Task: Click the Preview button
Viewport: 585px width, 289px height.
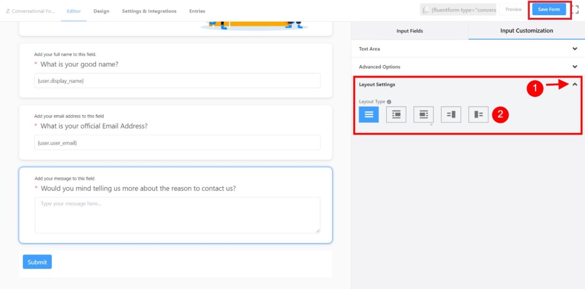Action: tap(513, 9)
